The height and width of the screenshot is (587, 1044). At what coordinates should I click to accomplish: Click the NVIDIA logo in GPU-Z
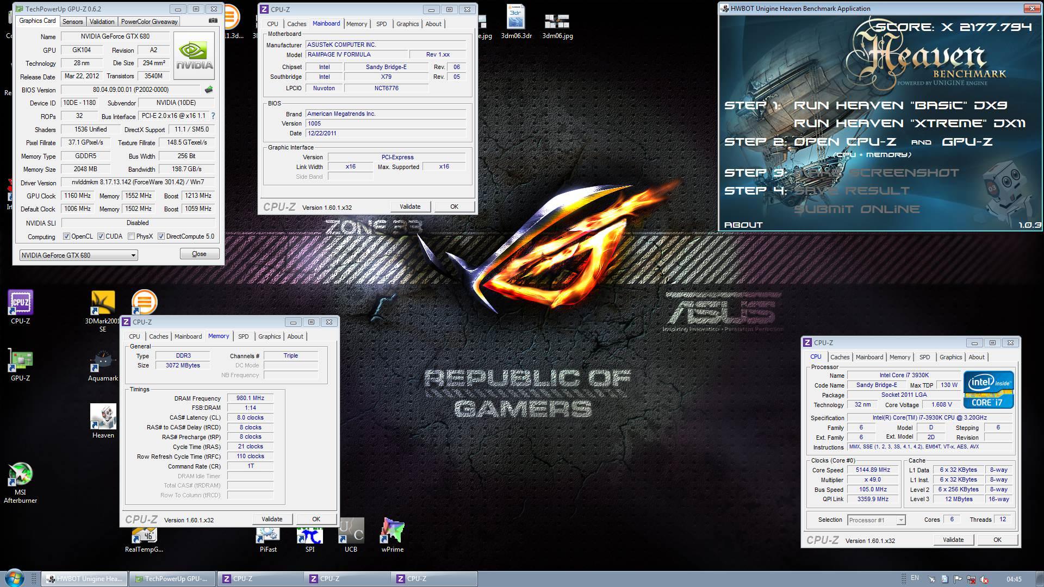(194, 55)
